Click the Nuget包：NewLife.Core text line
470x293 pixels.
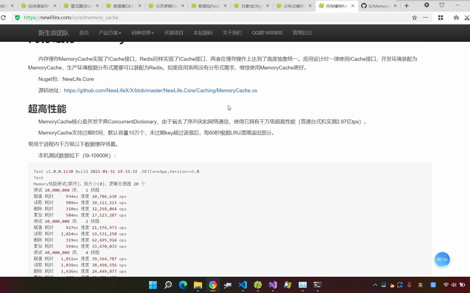click(66, 79)
